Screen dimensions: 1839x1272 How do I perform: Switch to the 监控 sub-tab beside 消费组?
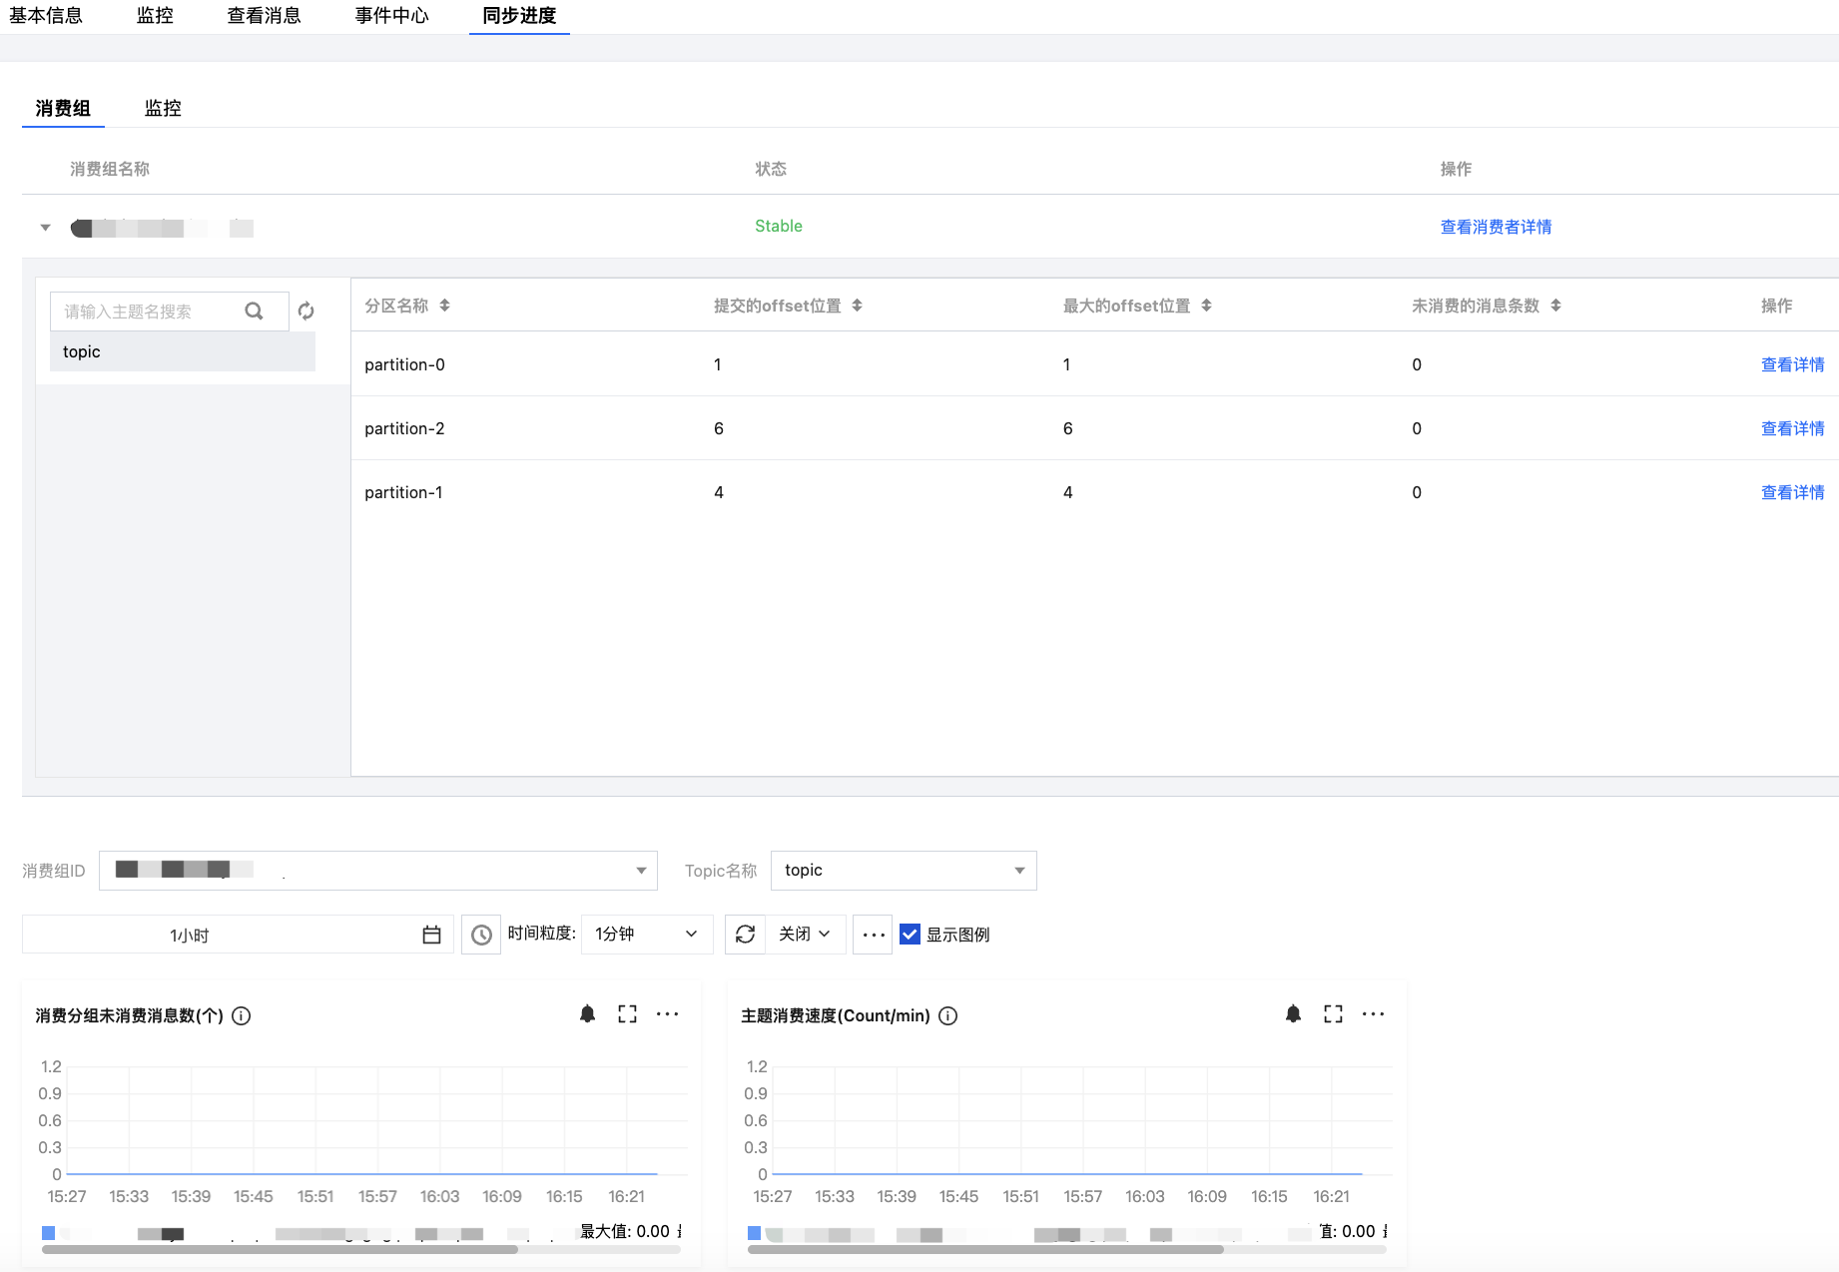(163, 108)
